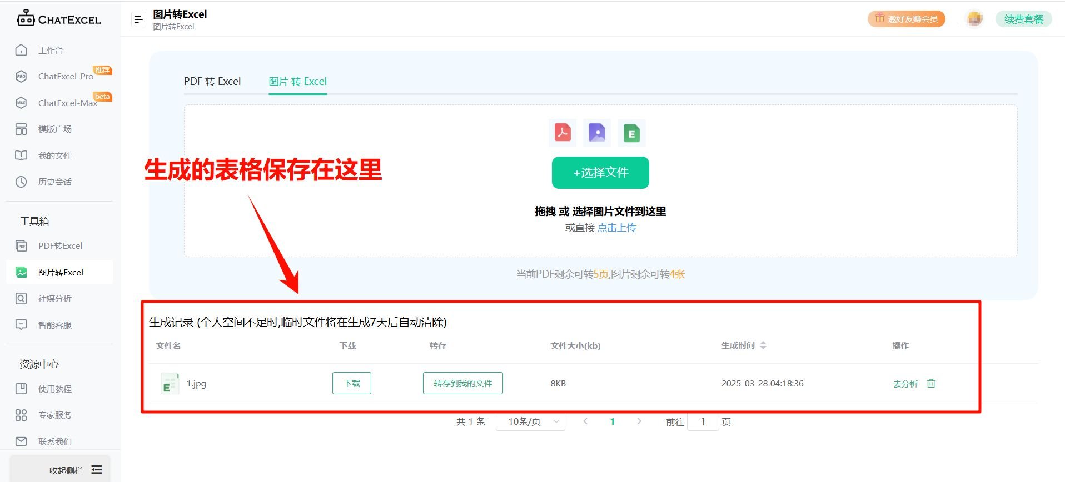Click the page number input field

pos(703,422)
